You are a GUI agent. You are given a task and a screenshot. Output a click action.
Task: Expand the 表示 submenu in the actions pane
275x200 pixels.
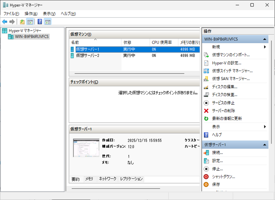265,127
